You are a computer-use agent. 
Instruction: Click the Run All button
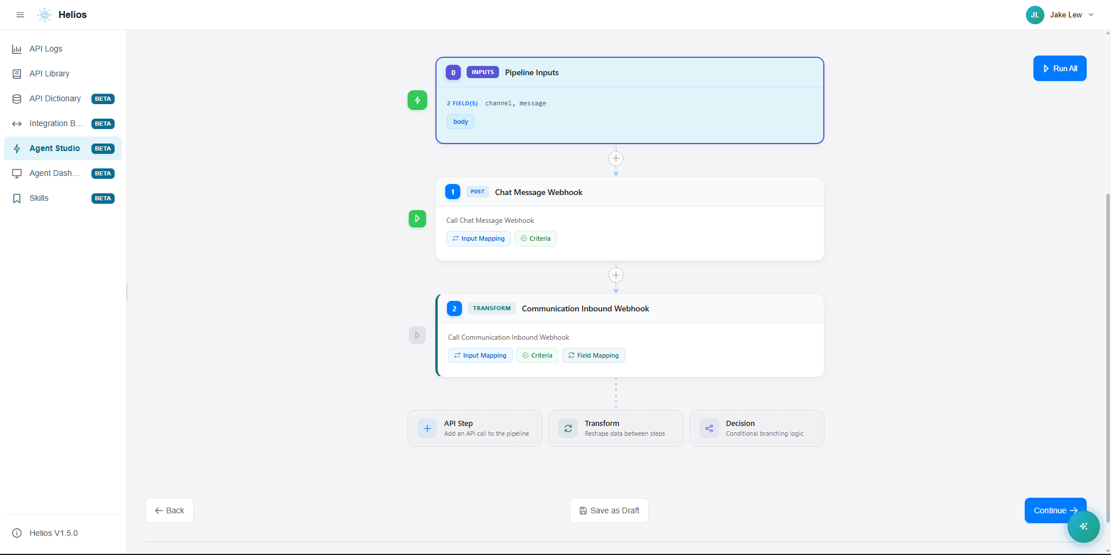1059,68
